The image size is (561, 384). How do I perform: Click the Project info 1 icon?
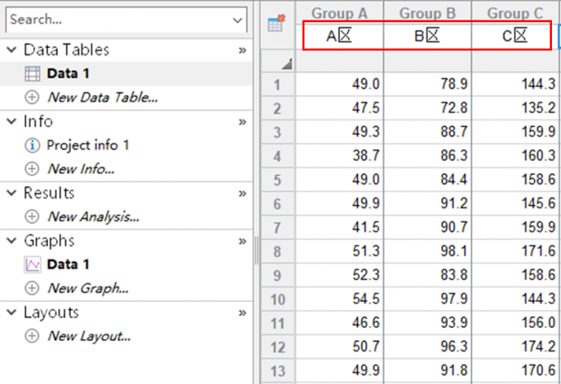click(33, 145)
